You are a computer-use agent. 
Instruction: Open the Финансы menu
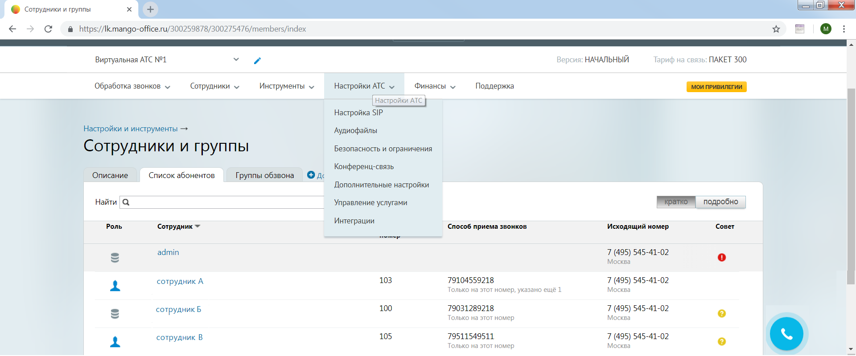coord(435,86)
